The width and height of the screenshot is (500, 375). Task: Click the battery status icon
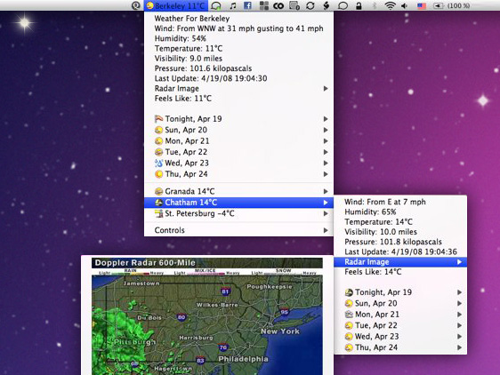[439, 5]
